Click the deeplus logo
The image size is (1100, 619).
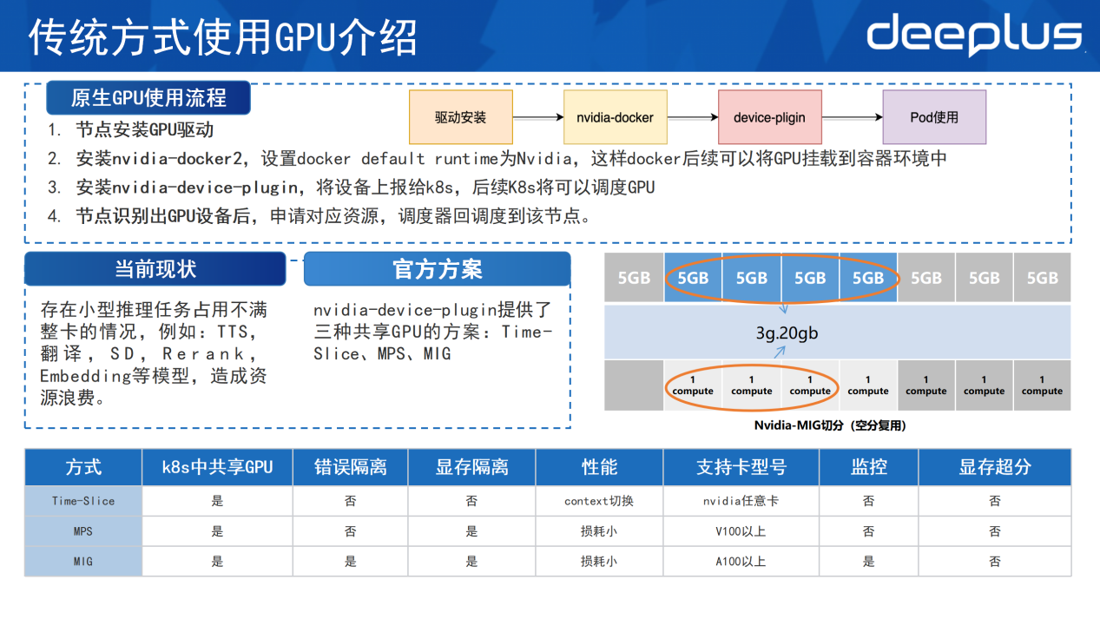pyautogui.click(x=974, y=35)
